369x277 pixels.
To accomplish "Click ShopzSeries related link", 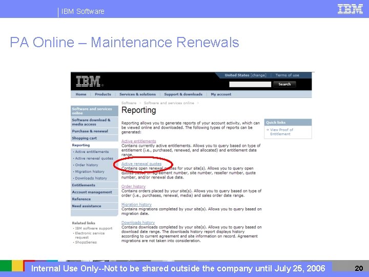I will [x=86, y=242].
